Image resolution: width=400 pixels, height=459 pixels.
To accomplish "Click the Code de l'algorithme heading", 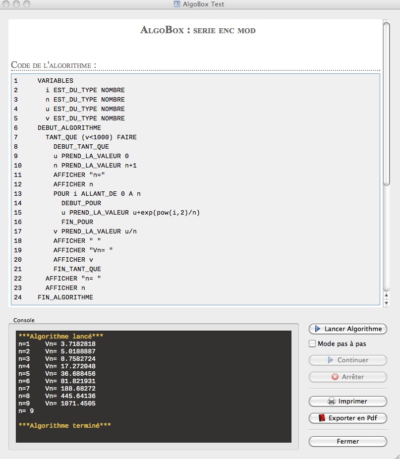I will 54,65.
